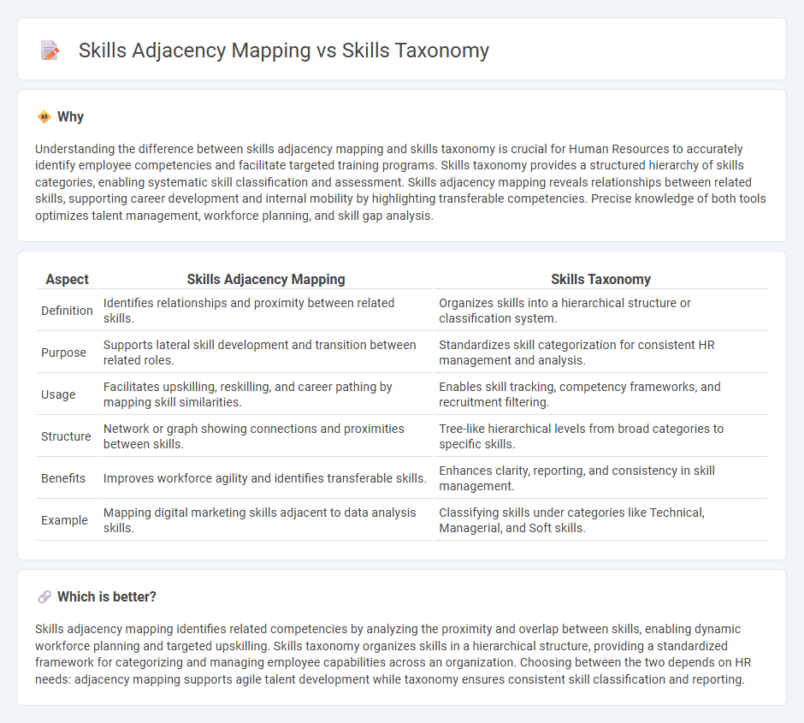The height and width of the screenshot is (723, 804).
Task: Click the cell 'Tree-like hierarchical levels from broad categories'
Action: [x=600, y=436]
